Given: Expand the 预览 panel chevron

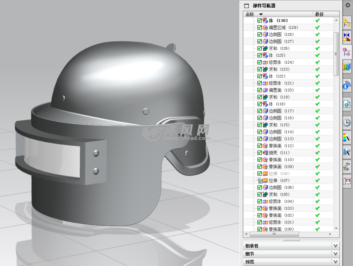Looking at the screenshot, I should (335, 262).
